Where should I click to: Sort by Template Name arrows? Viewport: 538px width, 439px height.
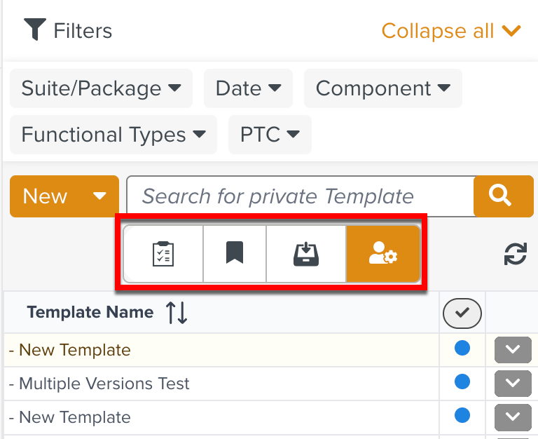click(177, 313)
